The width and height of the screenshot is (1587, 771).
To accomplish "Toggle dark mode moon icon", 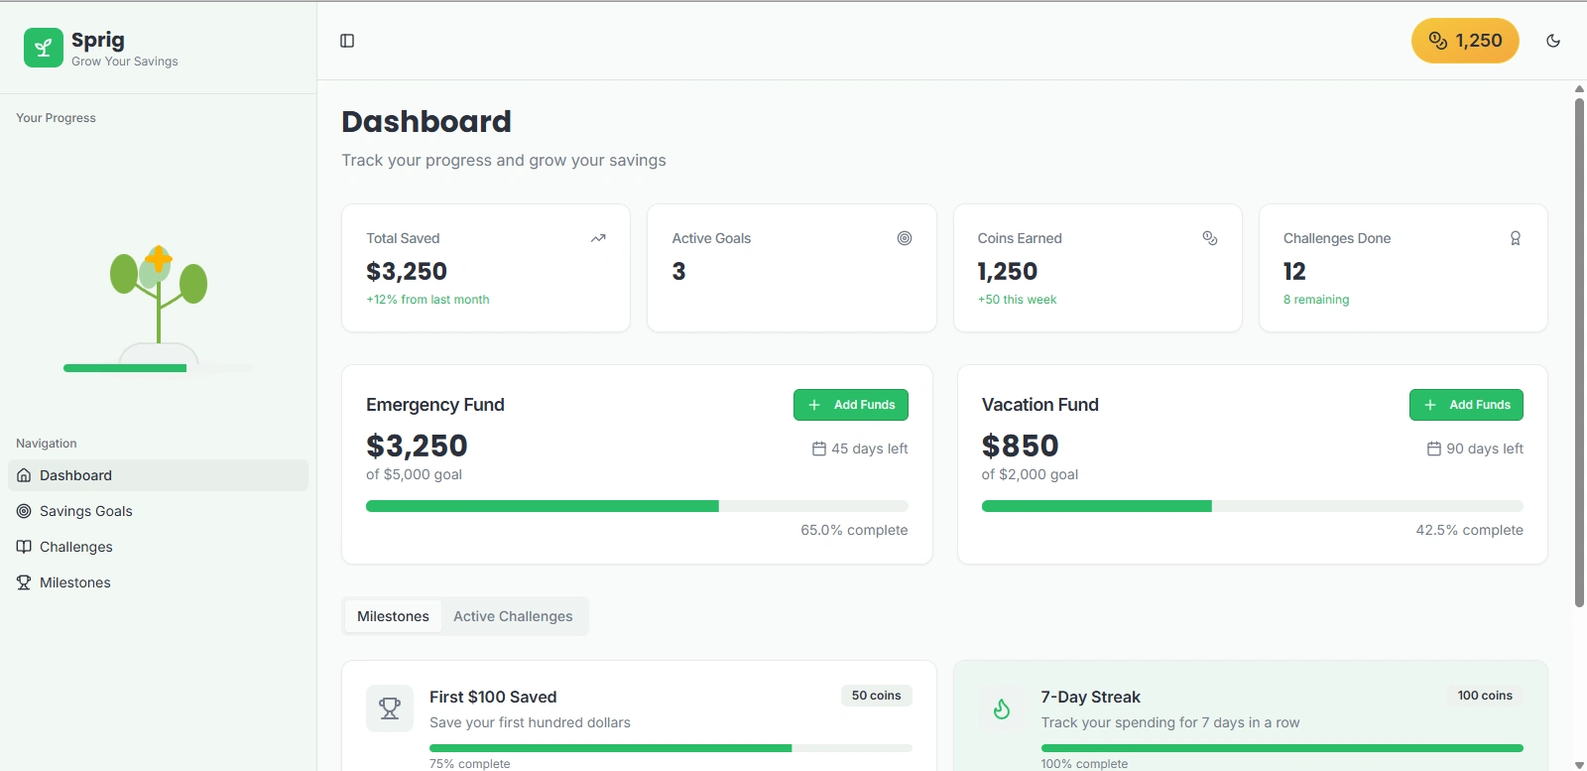I will pos(1553,41).
